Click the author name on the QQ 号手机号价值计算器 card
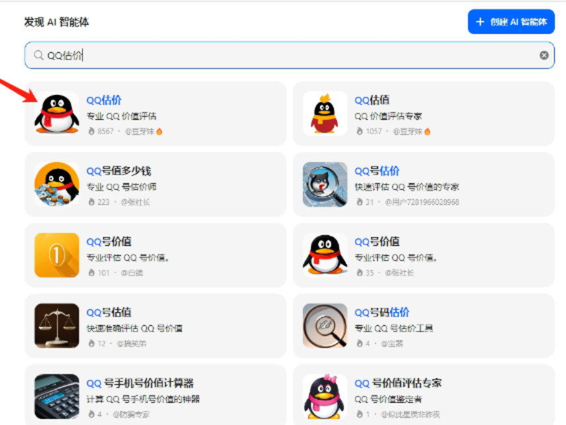566x425 pixels. tap(131, 414)
